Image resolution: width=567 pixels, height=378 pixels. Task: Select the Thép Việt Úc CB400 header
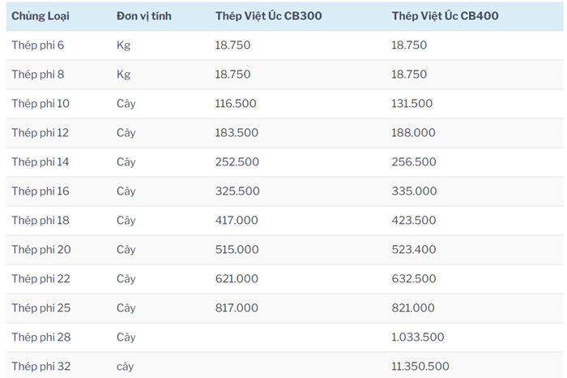(445, 16)
